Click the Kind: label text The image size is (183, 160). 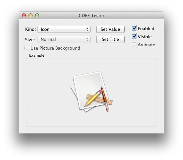30,29
